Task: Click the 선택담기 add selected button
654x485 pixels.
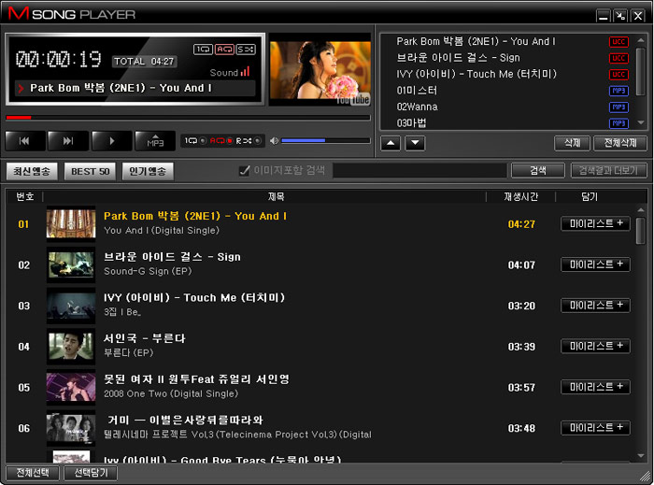Action: pos(91,473)
